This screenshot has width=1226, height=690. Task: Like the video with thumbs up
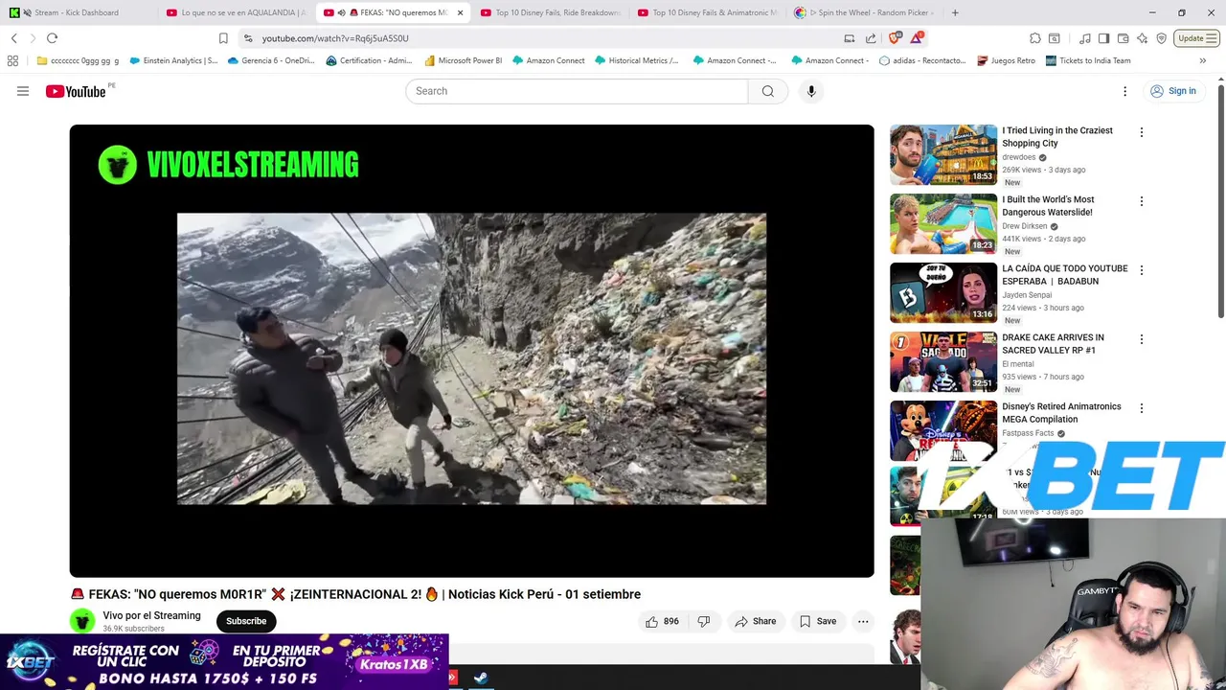[662, 621]
